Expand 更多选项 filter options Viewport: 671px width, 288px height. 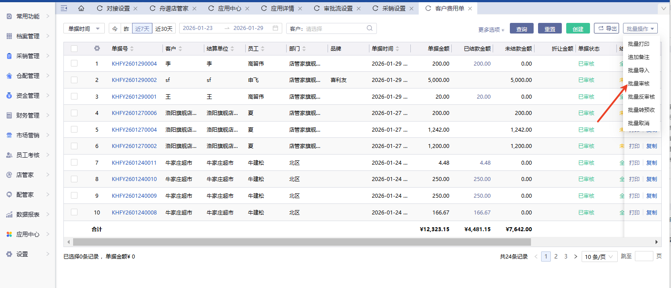click(491, 30)
